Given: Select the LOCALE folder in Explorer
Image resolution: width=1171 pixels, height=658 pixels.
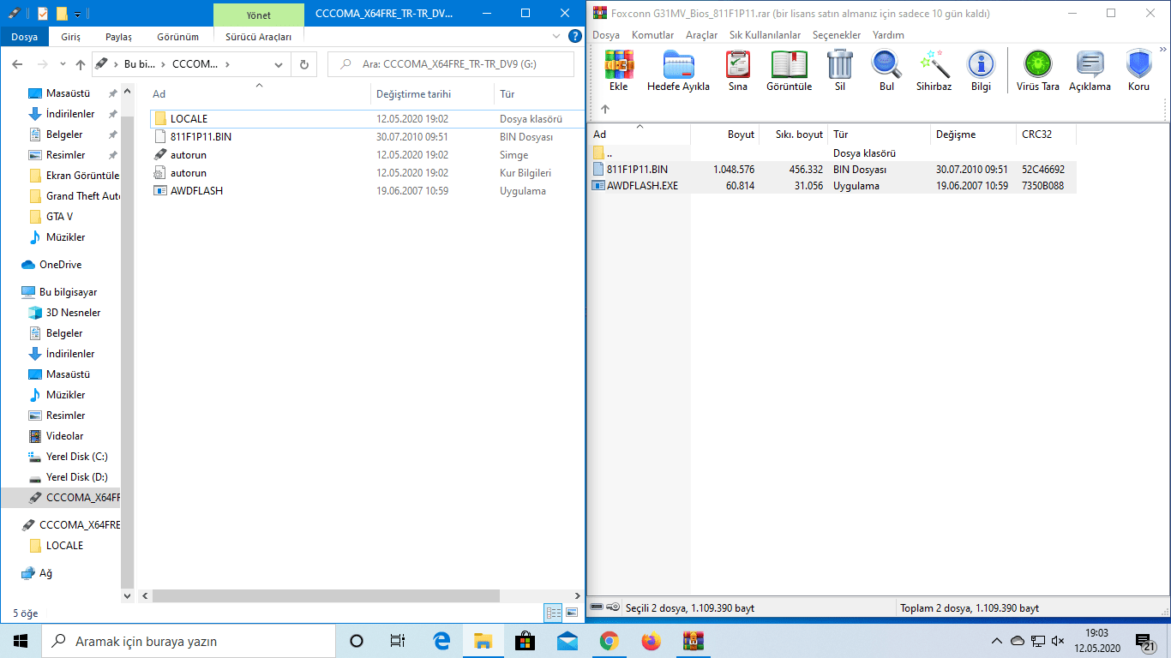Looking at the screenshot, I should click(x=189, y=119).
